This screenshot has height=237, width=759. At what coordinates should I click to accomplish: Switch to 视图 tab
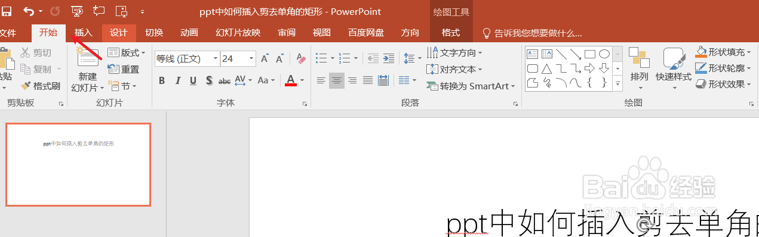(x=322, y=33)
